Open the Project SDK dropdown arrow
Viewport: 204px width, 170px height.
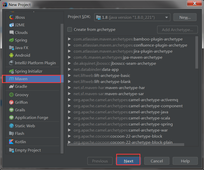[x=166, y=17]
